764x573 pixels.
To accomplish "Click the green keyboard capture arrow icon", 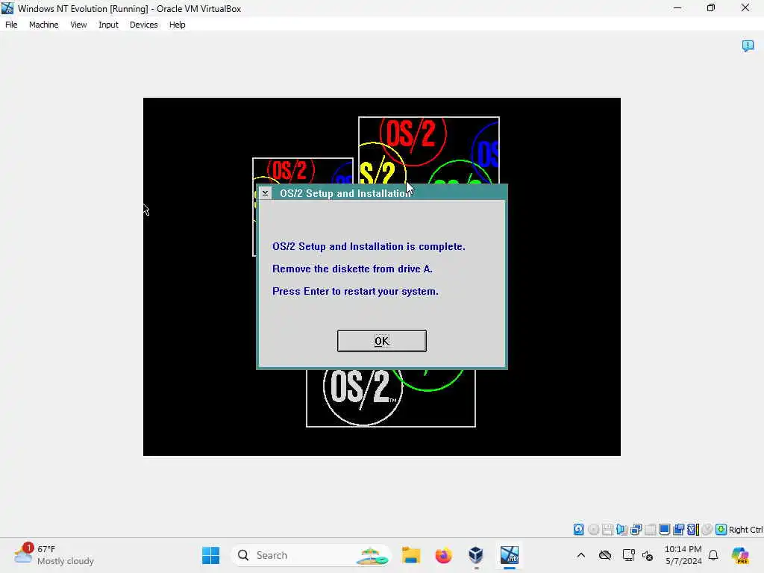I will coord(721,529).
